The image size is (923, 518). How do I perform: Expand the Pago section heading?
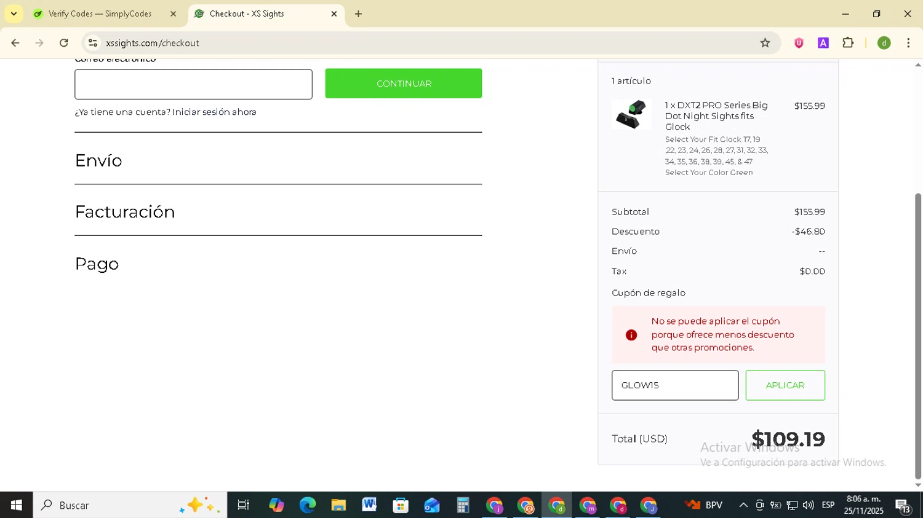[x=97, y=264]
